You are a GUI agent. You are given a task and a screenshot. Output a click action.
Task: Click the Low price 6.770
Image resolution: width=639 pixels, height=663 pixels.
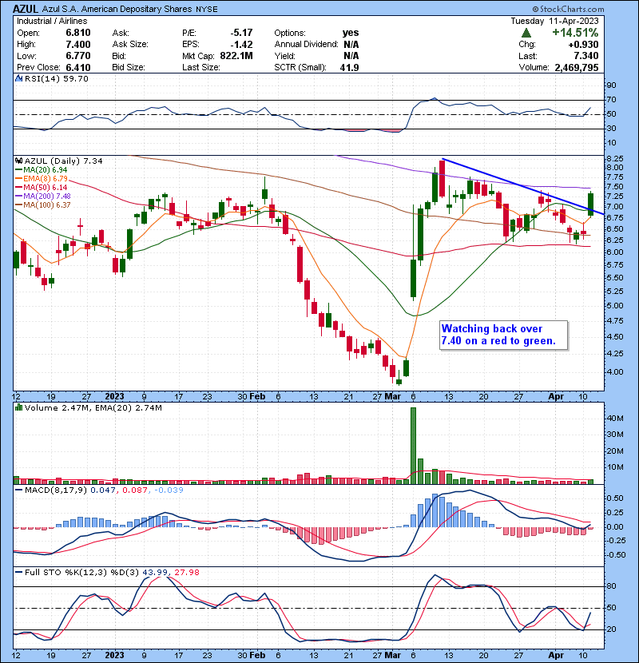coord(78,56)
